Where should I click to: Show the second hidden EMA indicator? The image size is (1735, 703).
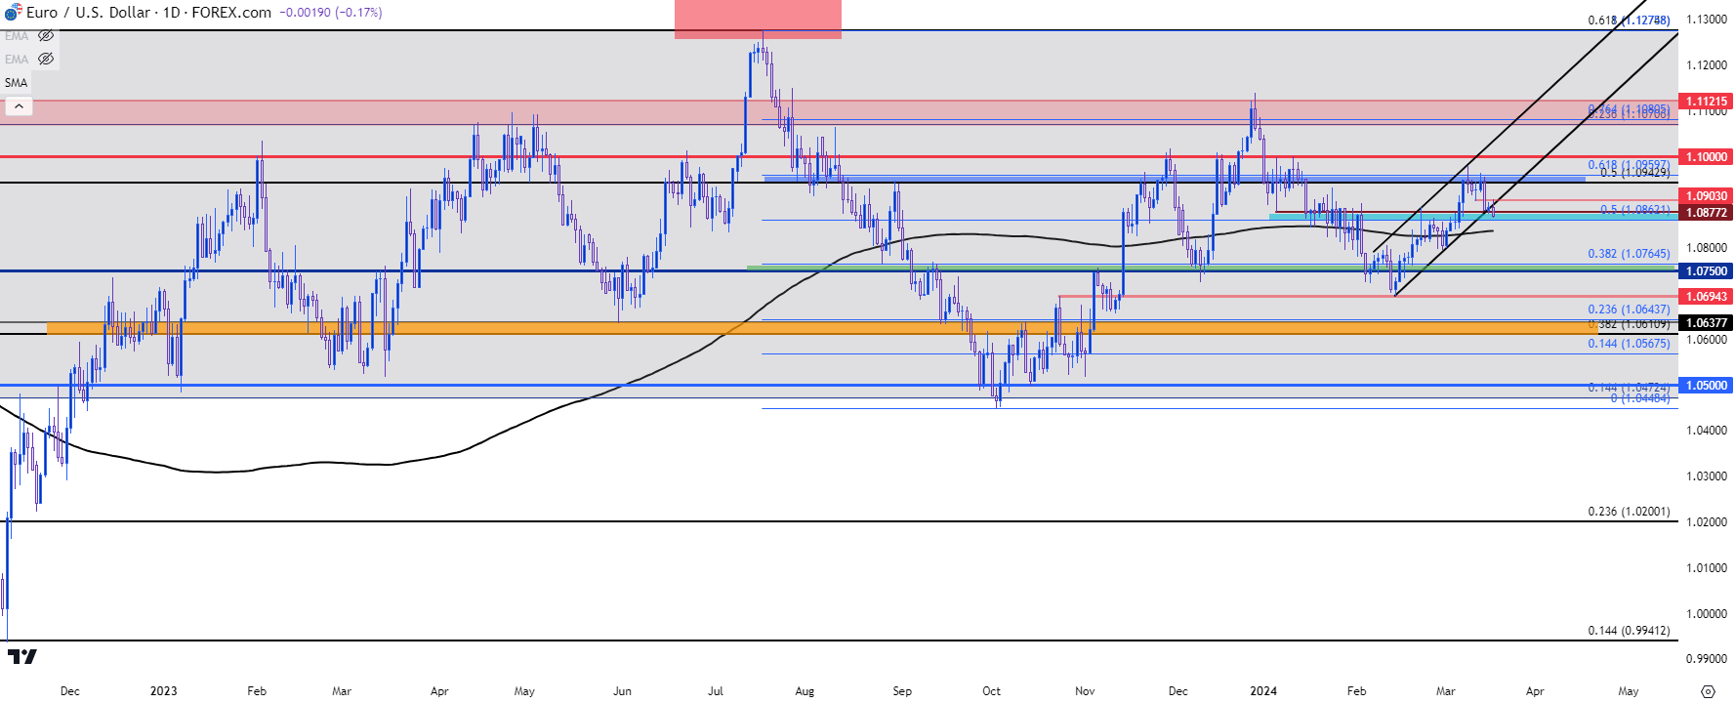tap(46, 60)
